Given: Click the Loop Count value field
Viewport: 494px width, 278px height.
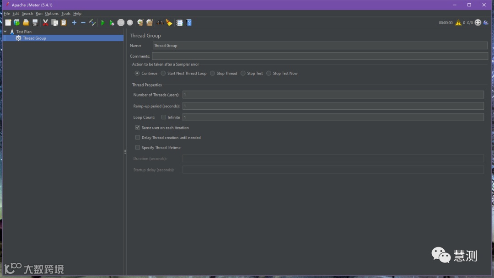Looking at the screenshot, I should (x=333, y=117).
